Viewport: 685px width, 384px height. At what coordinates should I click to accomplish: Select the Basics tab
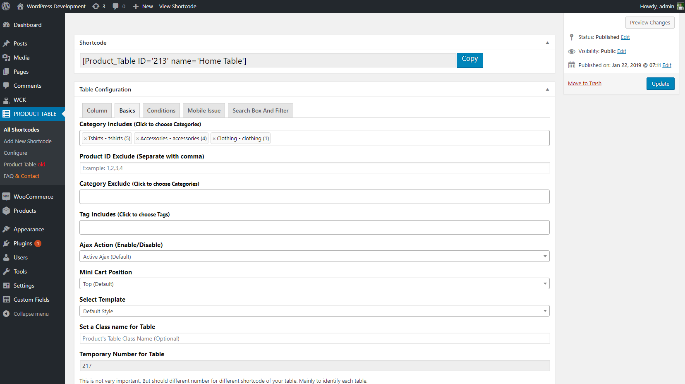coord(127,110)
